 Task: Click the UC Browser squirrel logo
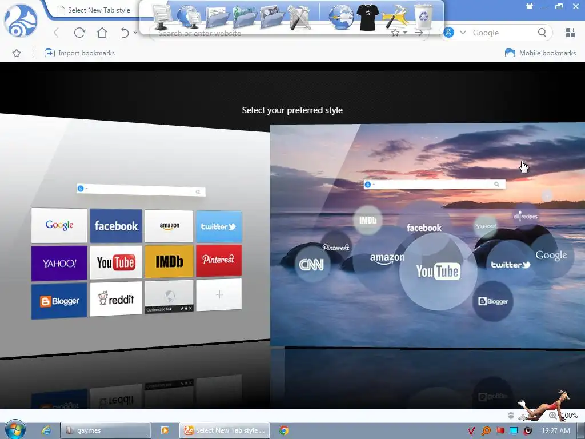21,21
